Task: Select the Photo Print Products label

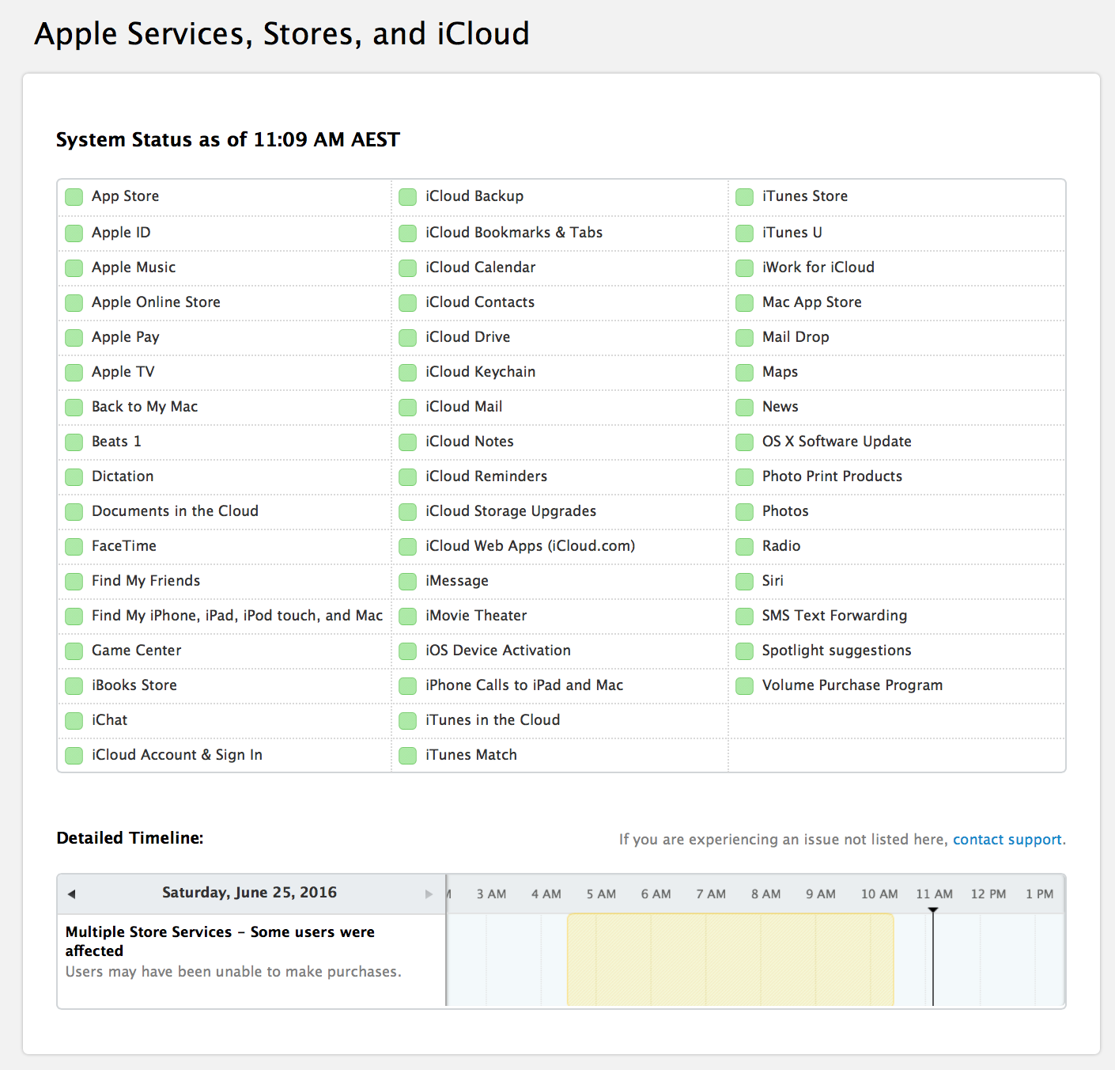Action: [x=832, y=476]
